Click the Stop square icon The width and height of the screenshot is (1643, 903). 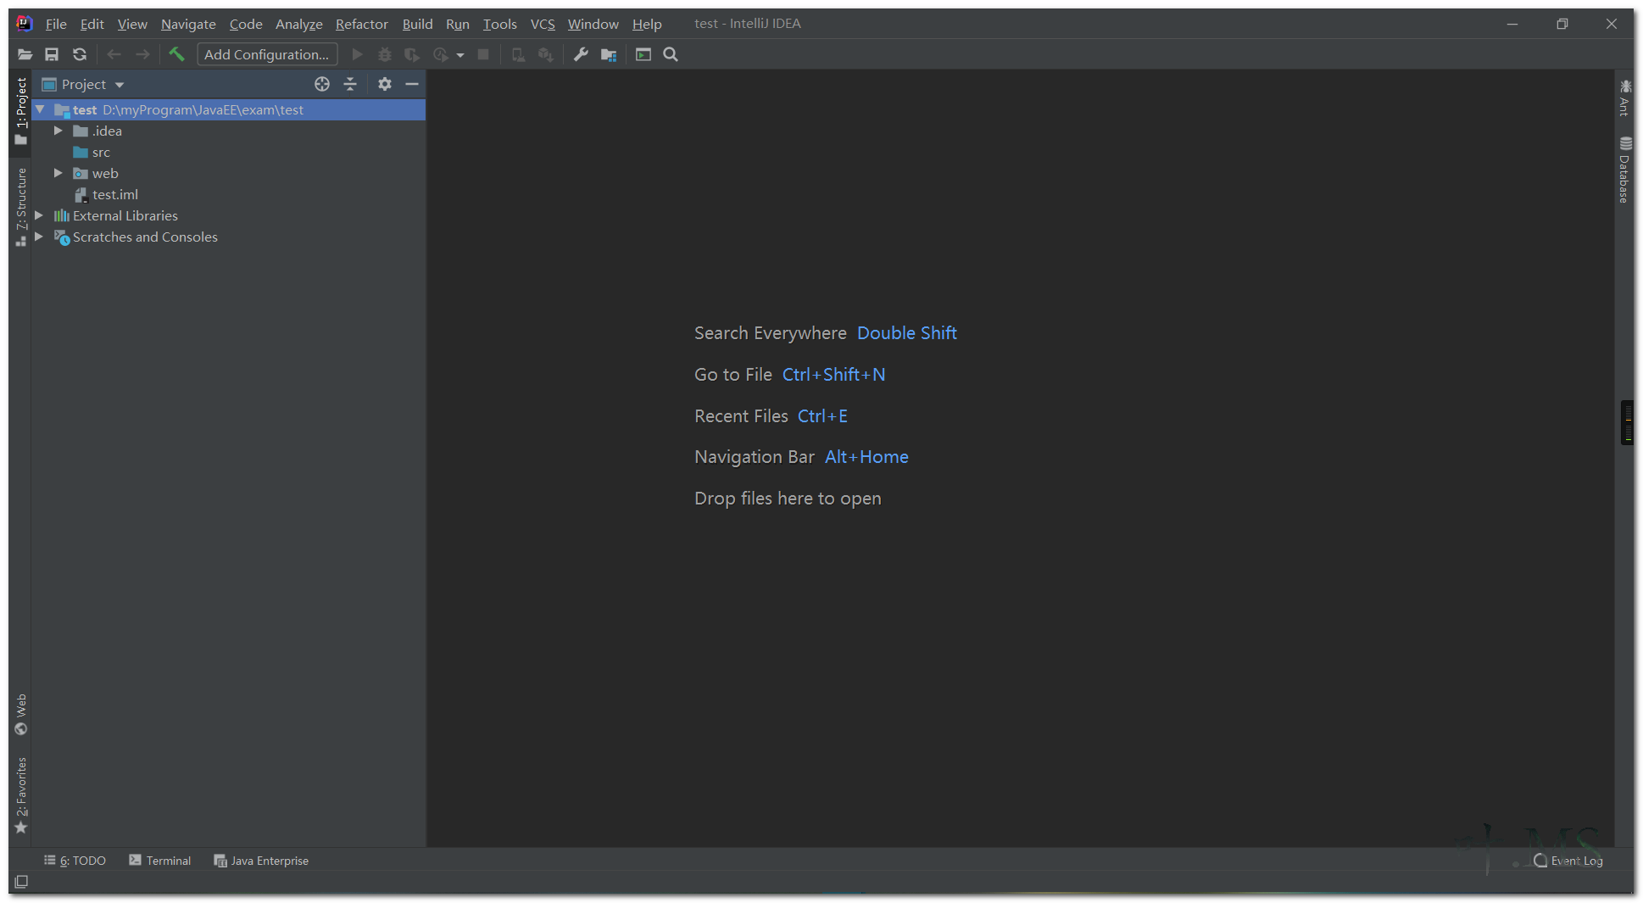pyautogui.click(x=483, y=54)
